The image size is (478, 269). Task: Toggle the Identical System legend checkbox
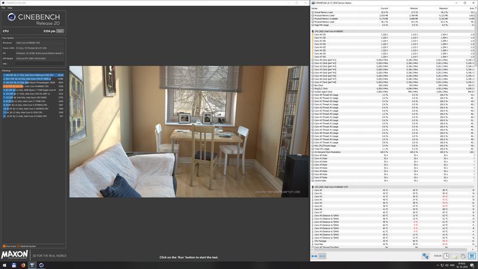pos(19,246)
